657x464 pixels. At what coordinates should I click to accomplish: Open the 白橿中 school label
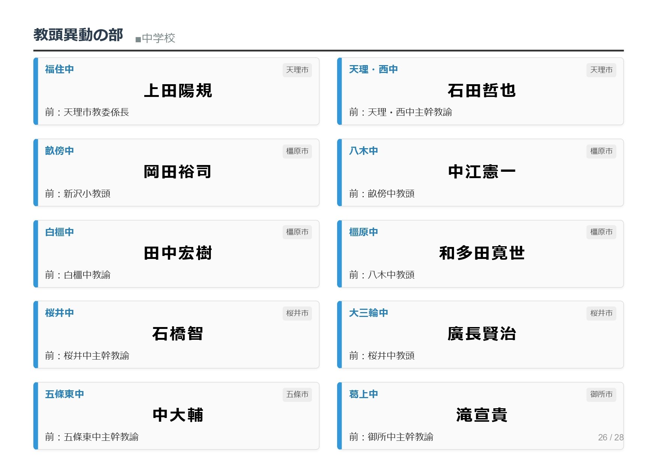(59, 232)
